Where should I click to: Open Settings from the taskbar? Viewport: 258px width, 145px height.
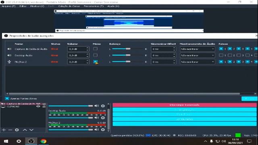(x=19, y=141)
